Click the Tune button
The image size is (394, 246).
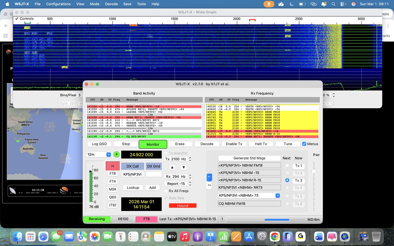point(288,144)
